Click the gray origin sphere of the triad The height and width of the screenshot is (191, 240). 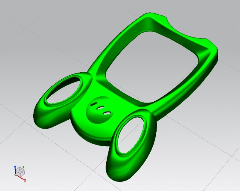tap(16, 174)
